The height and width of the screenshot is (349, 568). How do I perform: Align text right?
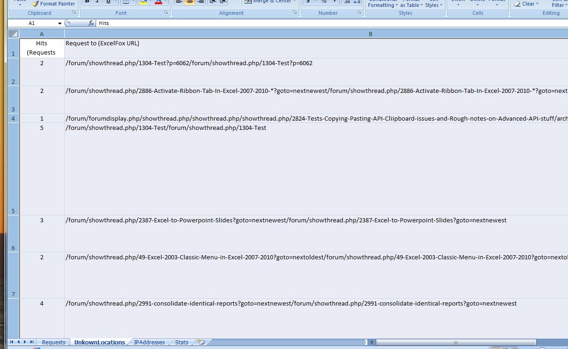(201, 2)
